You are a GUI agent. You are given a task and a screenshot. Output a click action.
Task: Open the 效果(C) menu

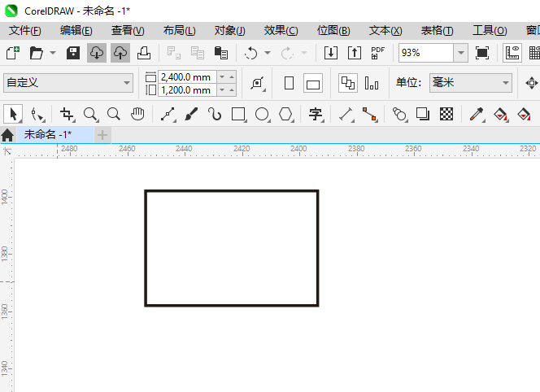[x=281, y=31]
